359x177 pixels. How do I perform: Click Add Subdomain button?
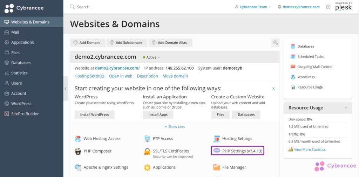click(x=127, y=42)
